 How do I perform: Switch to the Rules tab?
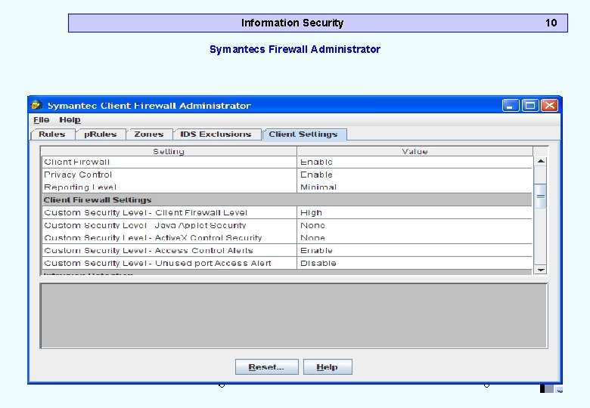click(52, 134)
